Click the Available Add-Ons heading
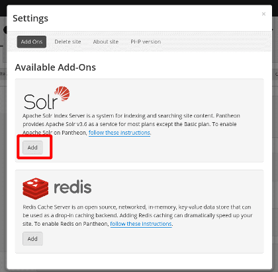Image resolution: width=278 pixels, height=272 pixels. point(56,67)
